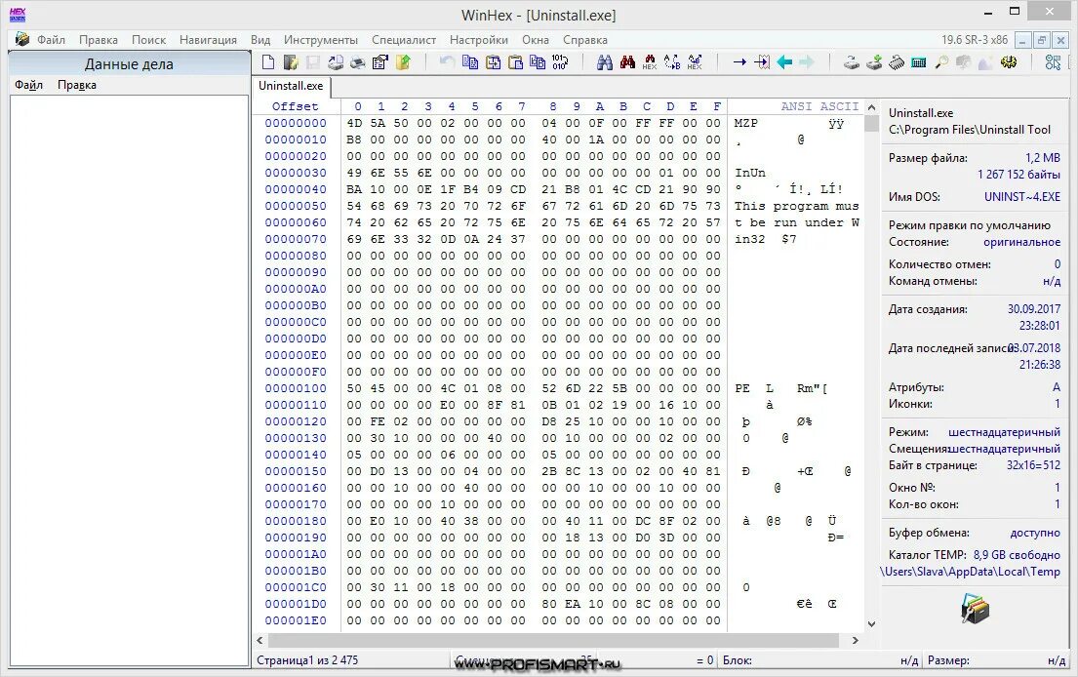Image resolution: width=1078 pixels, height=677 pixels.
Task: Click the magnifying glass Analyze icon
Action: click(941, 62)
